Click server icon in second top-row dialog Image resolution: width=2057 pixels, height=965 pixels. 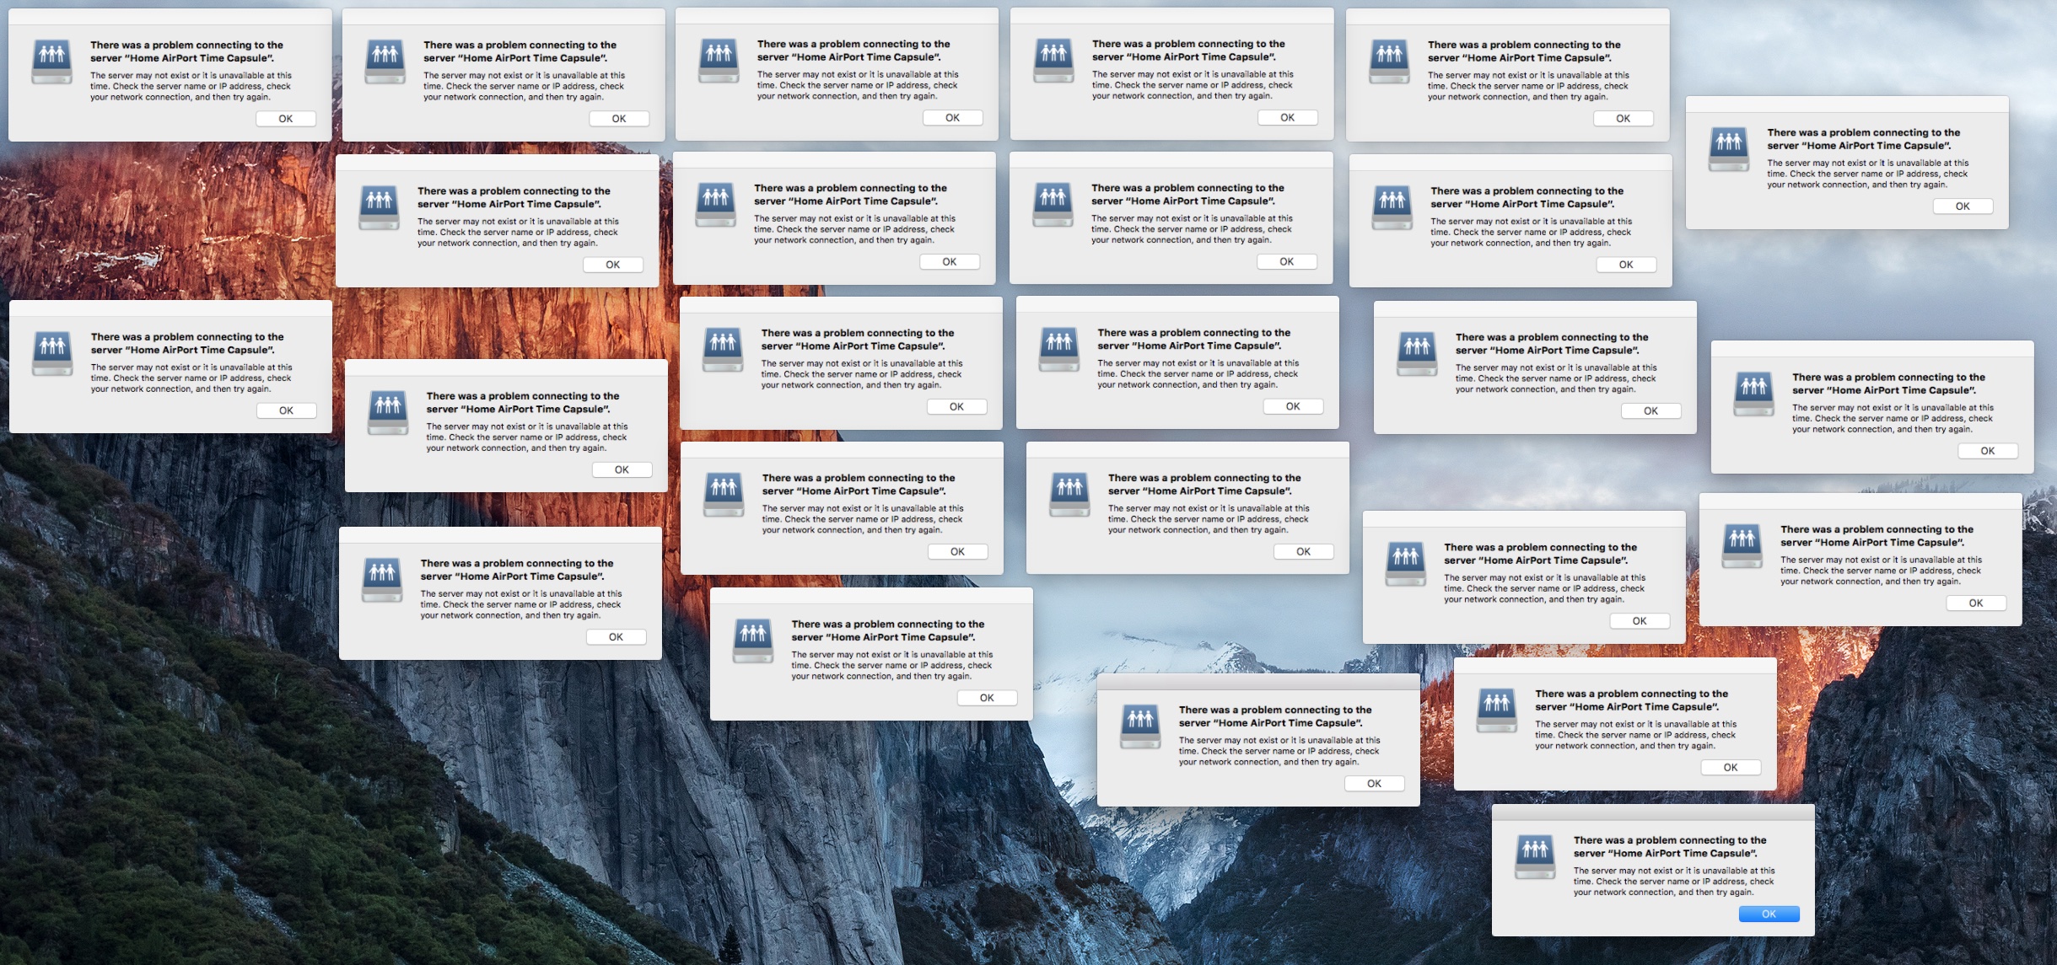coord(385,62)
